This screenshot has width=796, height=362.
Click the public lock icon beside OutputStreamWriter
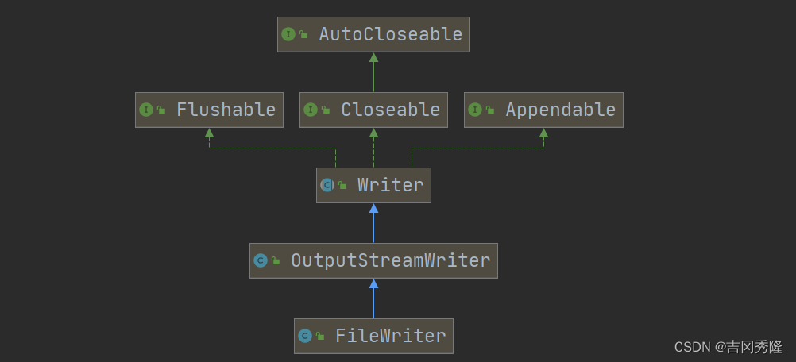point(276,260)
